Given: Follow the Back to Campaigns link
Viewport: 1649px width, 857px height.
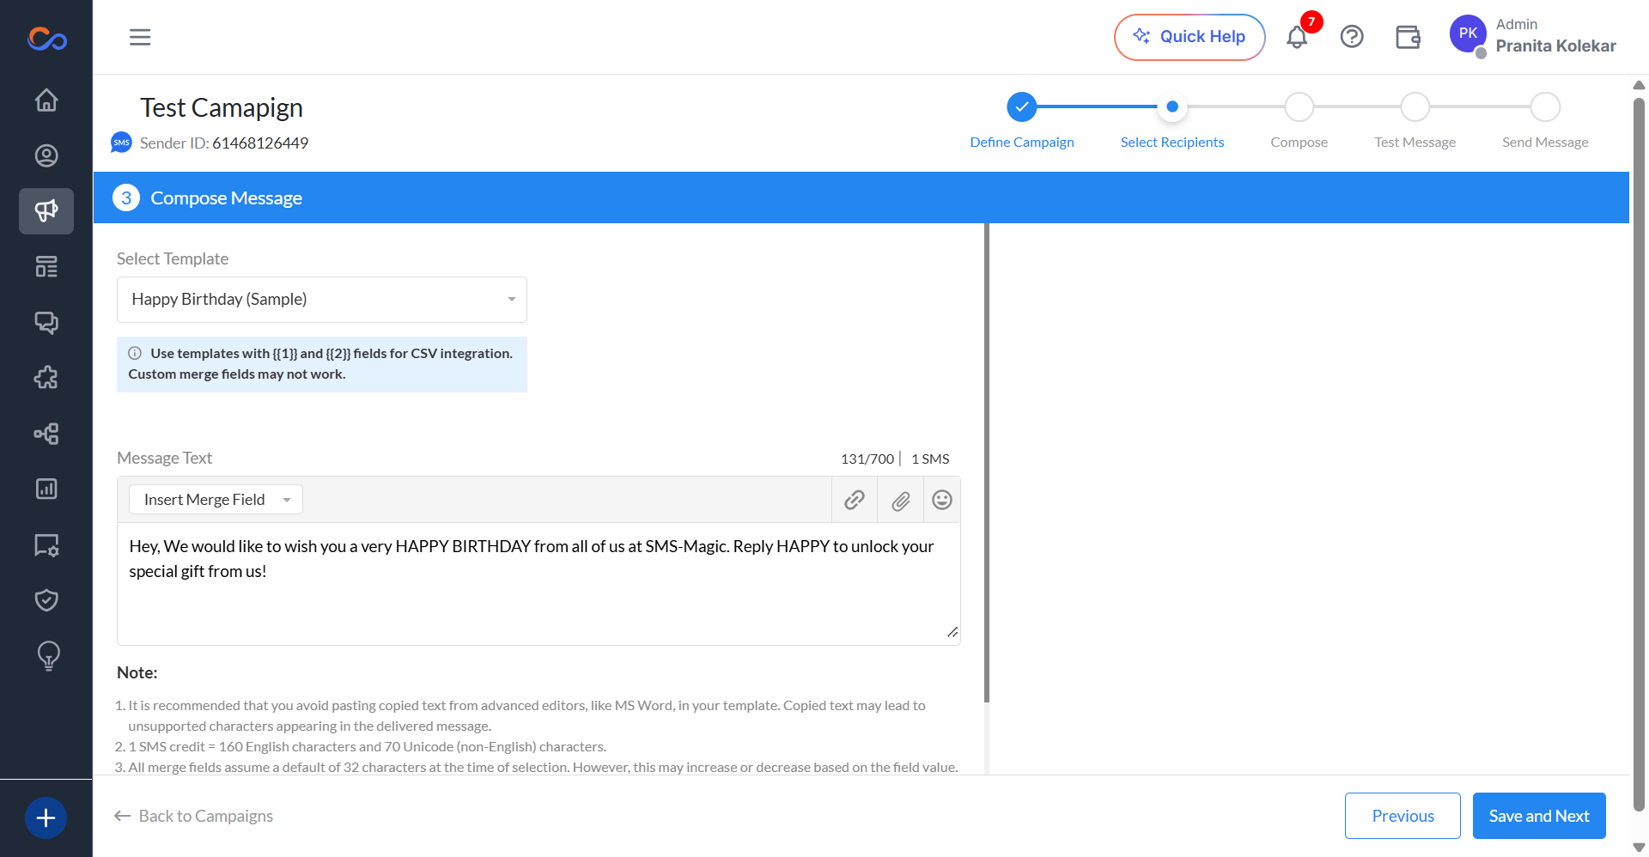Looking at the screenshot, I should [194, 816].
